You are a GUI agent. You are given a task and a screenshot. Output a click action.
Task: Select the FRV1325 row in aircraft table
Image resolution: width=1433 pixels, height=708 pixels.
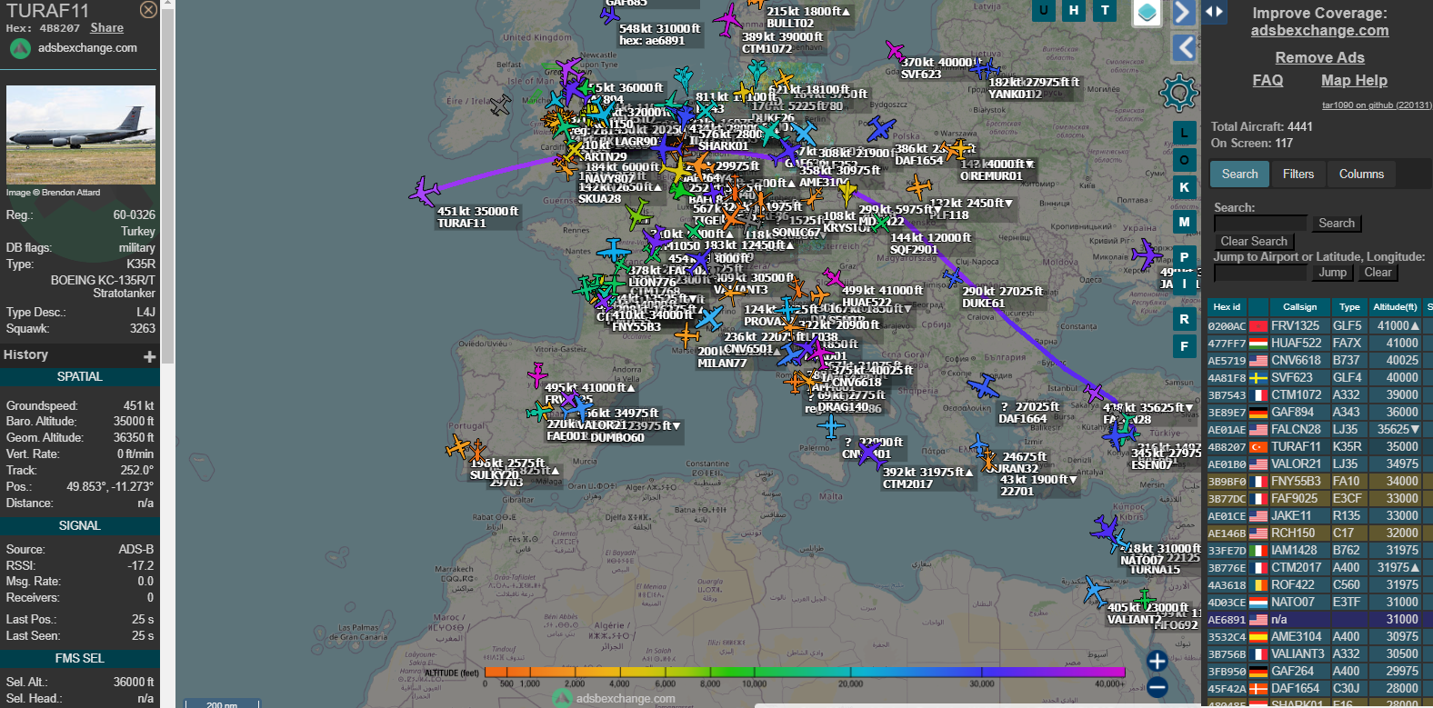1318,326
